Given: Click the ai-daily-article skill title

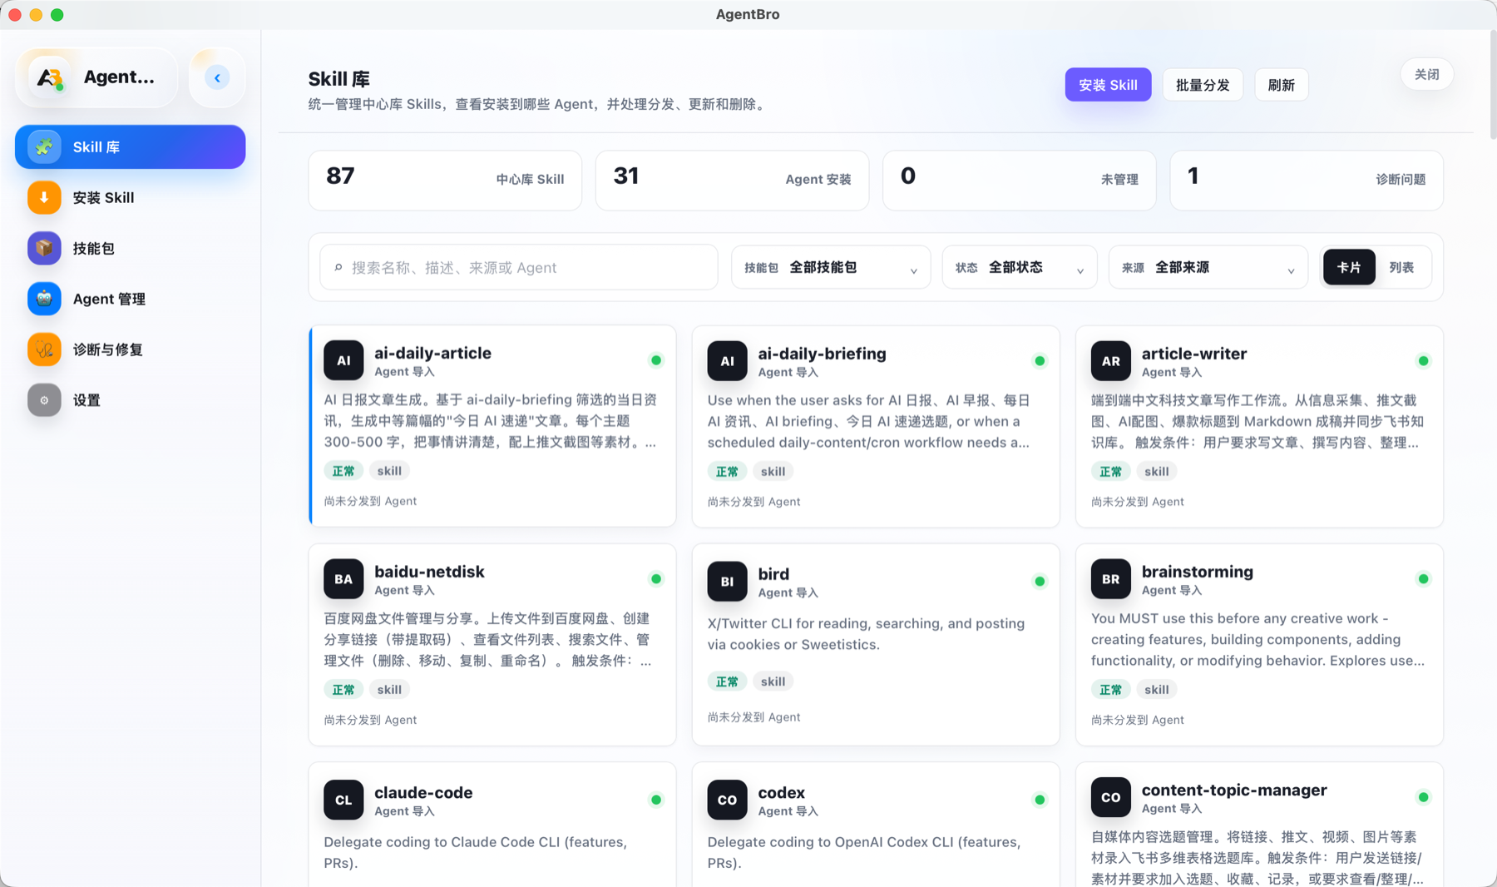Looking at the screenshot, I should (432, 353).
